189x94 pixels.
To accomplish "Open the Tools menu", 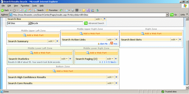I will pos(35,6).
